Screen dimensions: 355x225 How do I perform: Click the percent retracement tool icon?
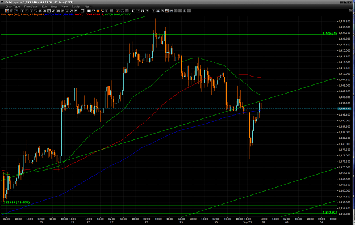142,11
